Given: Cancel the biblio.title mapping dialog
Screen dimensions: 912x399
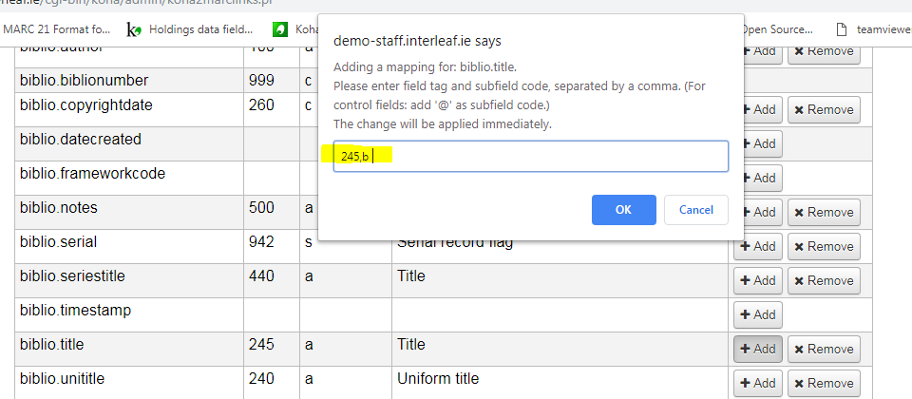Looking at the screenshot, I should coord(696,210).
